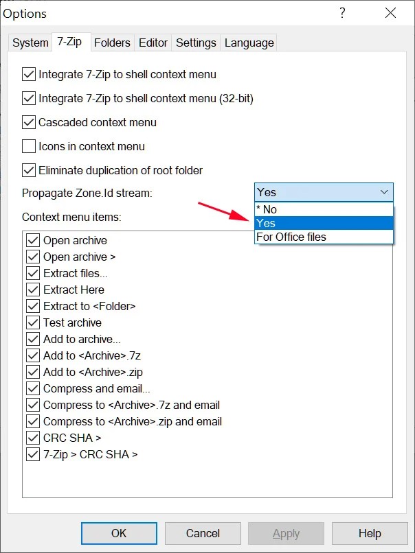Viewport: 415px width, 553px height.
Task: Disable Cascaded context menu
Action: point(29,122)
